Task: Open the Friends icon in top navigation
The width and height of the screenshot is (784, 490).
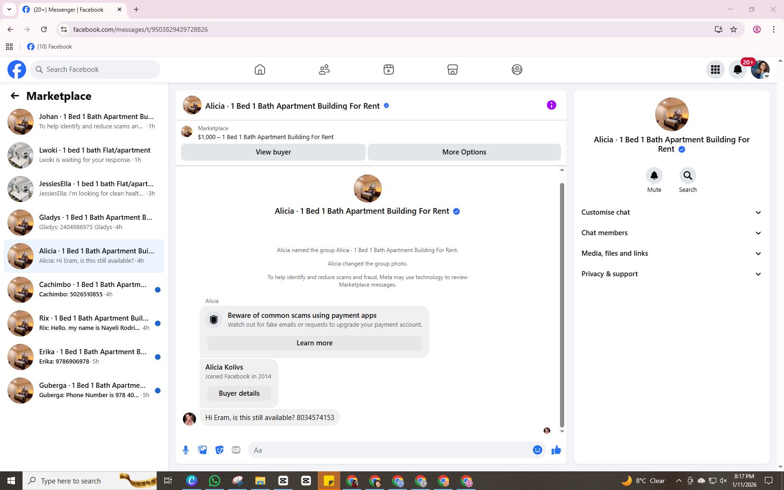Action: (x=324, y=70)
